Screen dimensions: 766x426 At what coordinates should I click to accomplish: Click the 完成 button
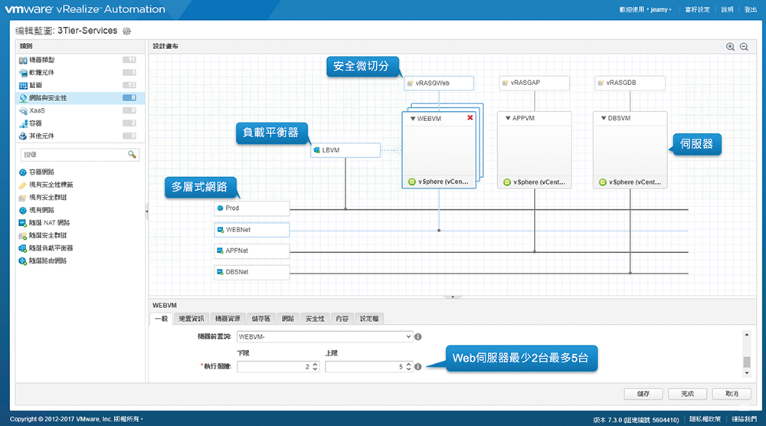point(687,394)
